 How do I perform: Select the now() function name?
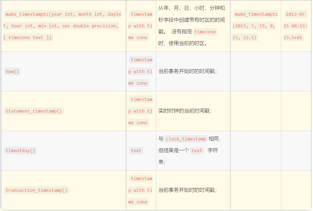click(12, 71)
